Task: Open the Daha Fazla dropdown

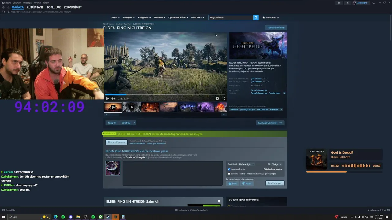Action: click(x=197, y=18)
